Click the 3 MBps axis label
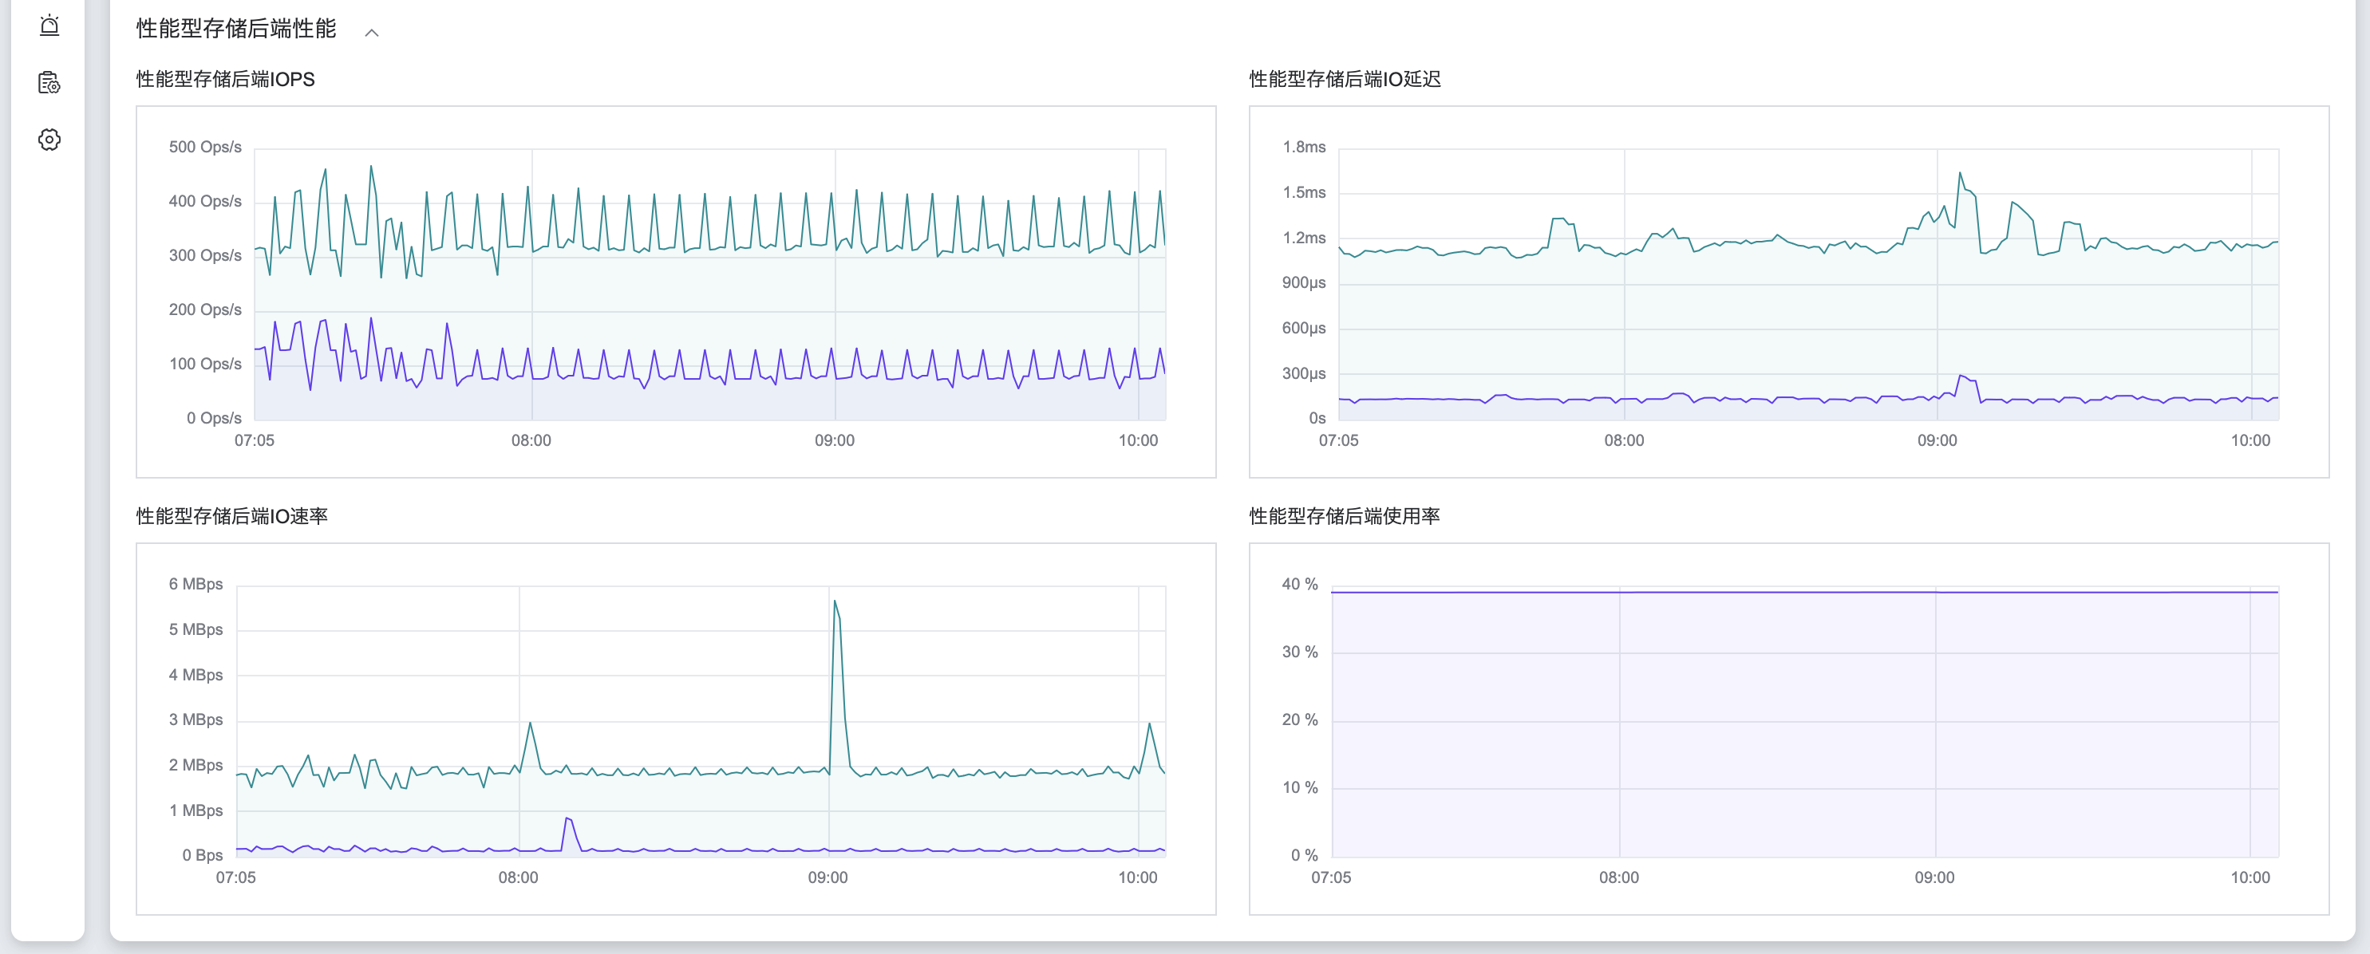 196,720
